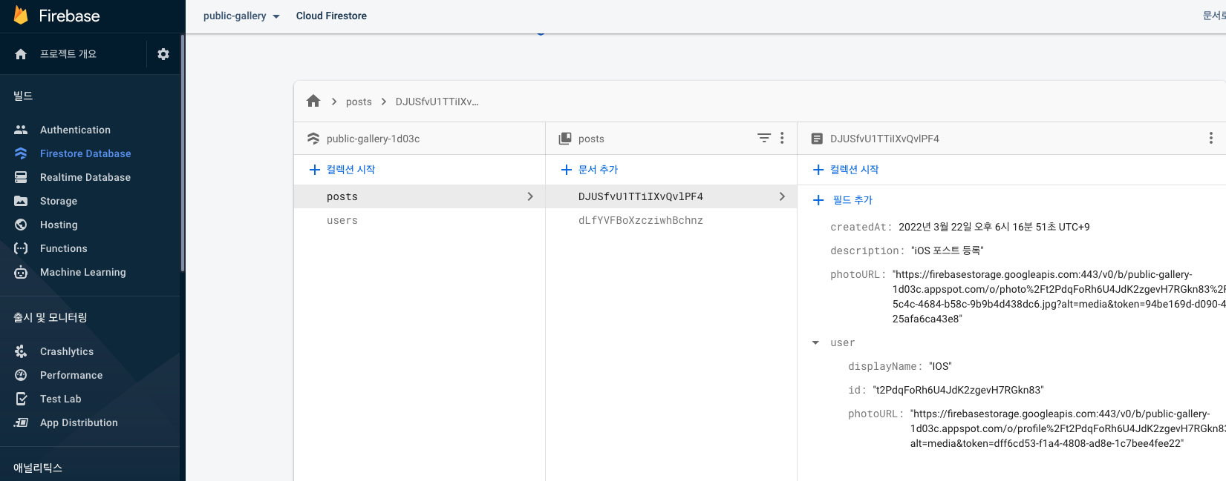Click the displayName value "IOS"

[940, 366]
